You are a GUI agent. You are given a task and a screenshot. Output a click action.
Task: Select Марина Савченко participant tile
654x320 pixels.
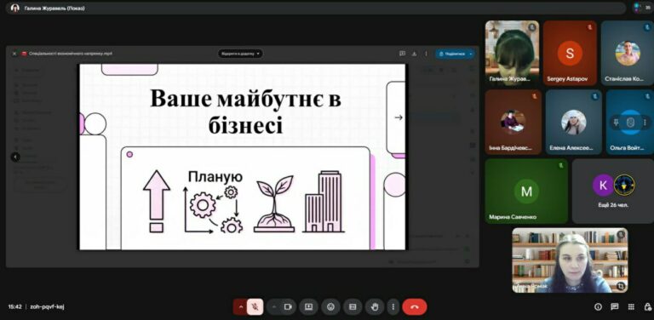(526, 191)
